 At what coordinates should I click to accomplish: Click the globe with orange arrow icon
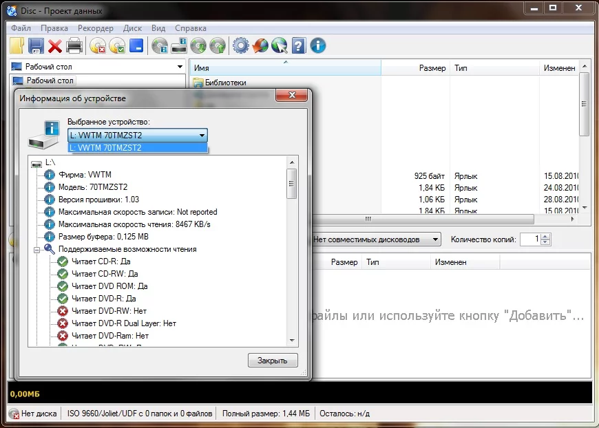tap(260, 46)
